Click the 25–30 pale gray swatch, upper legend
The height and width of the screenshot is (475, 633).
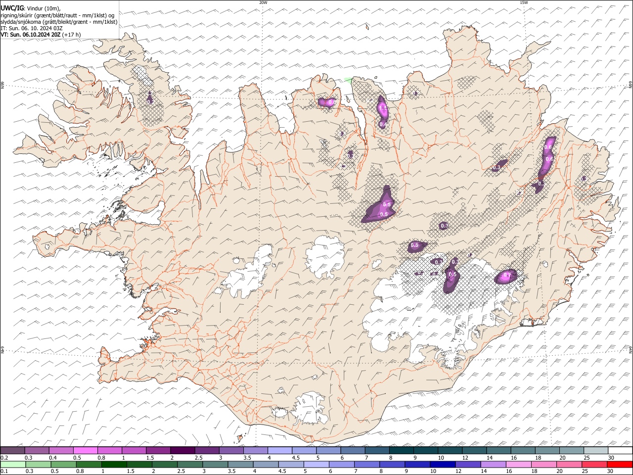tap(596, 451)
